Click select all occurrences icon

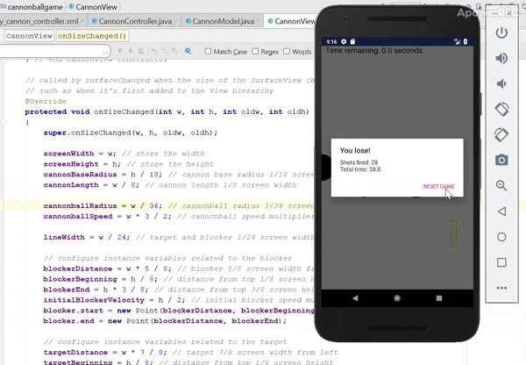[x=174, y=51]
